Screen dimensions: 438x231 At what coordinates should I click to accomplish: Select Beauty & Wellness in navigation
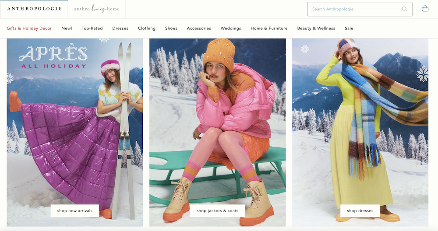click(316, 28)
